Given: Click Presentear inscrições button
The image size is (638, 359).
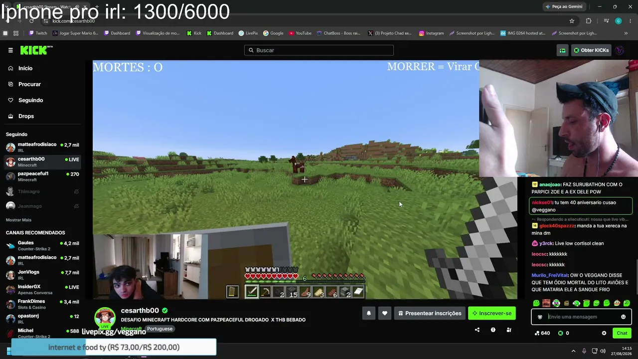Looking at the screenshot, I should 429,313.
